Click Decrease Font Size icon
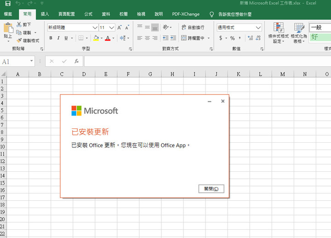This screenshot has height=238, width=331. pyautogui.click(x=127, y=28)
